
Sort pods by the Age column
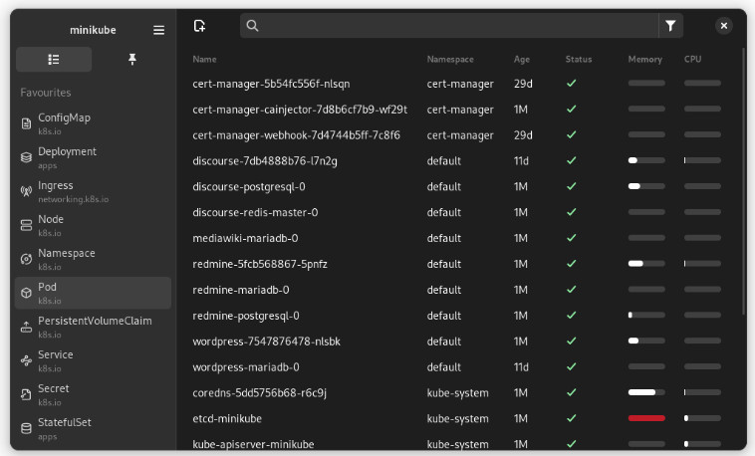click(x=522, y=59)
